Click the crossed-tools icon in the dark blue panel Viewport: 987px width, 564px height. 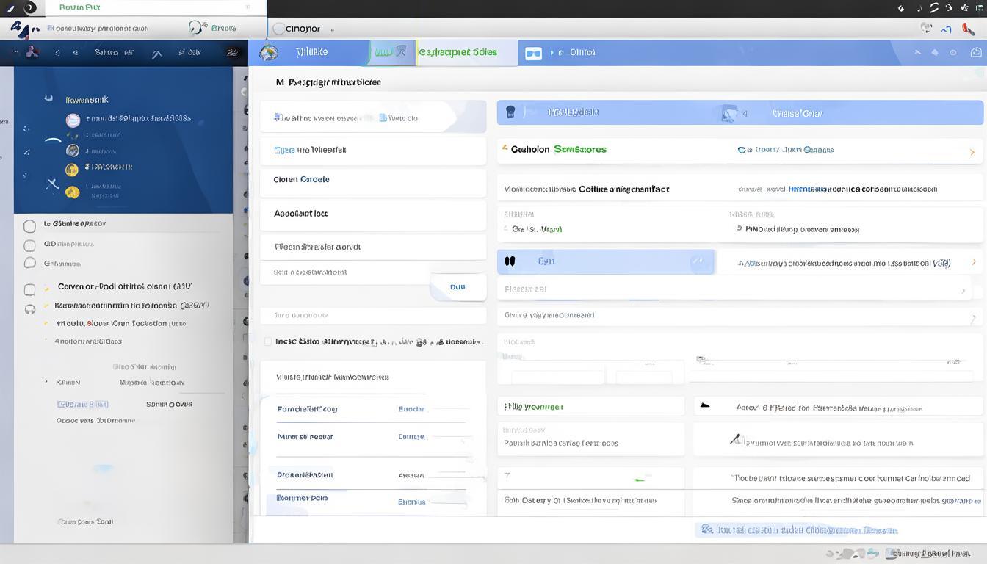point(52,184)
